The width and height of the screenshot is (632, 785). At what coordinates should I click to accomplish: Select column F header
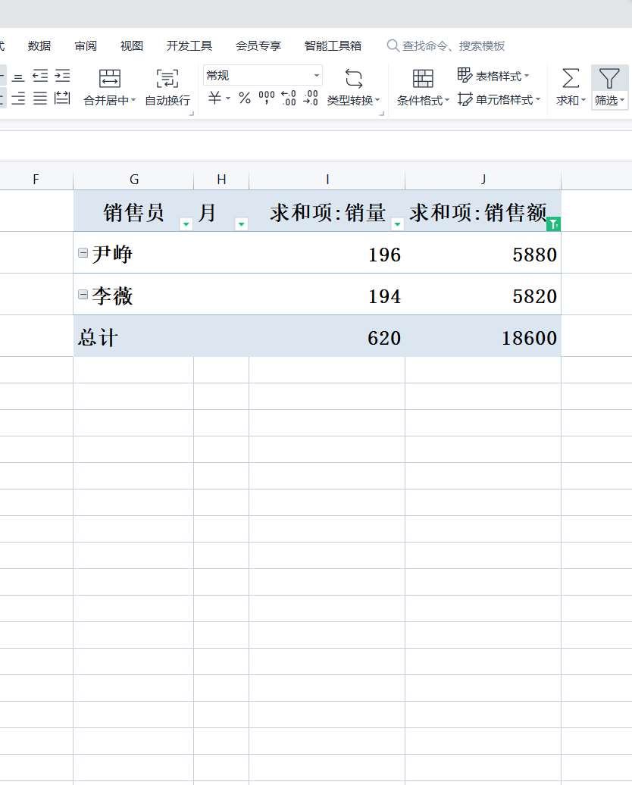pos(36,180)
